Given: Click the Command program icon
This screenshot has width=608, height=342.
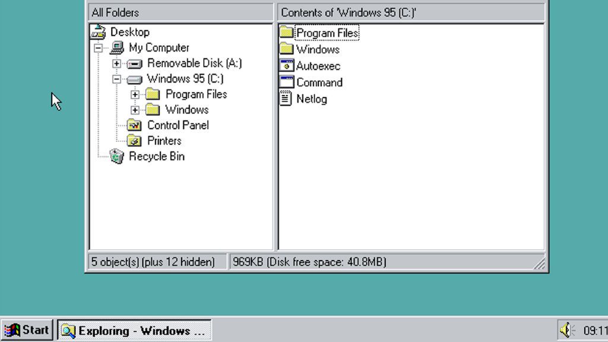Looking at the screenshot, I should point(286,82).
